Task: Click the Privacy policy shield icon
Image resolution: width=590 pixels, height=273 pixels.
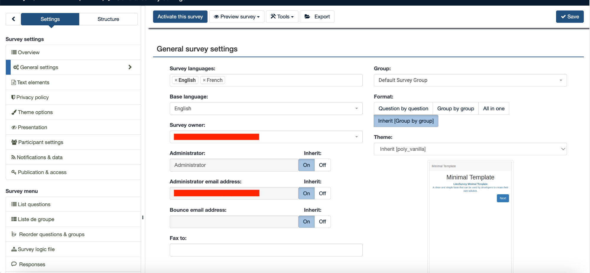Action: click(13, 97)
